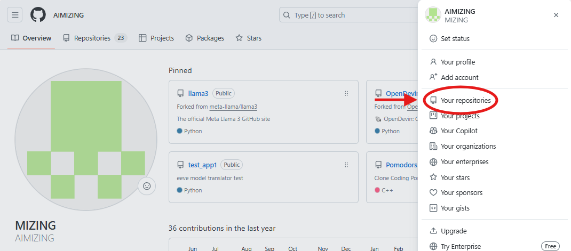Open the hamburger navigation menu
The height and width of the screenshot is (251, 571).
tap(14, 15)
